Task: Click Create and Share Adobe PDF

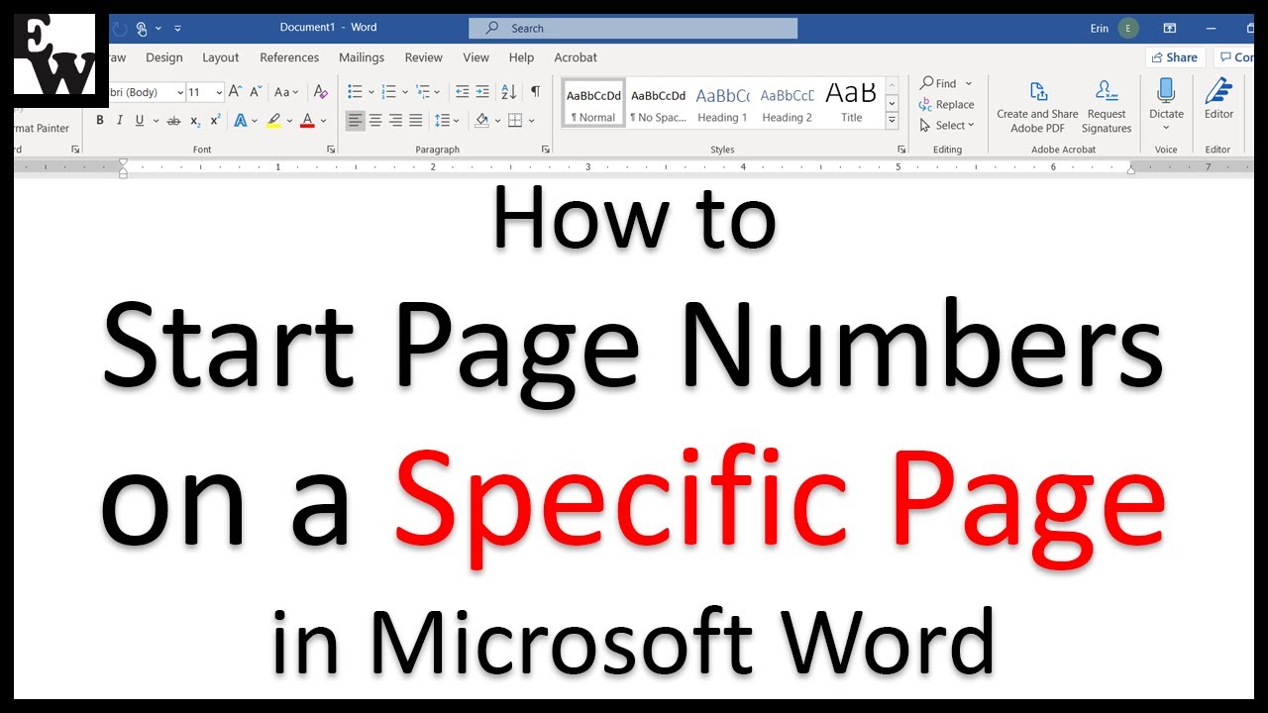Action: tap(1037, 108)
